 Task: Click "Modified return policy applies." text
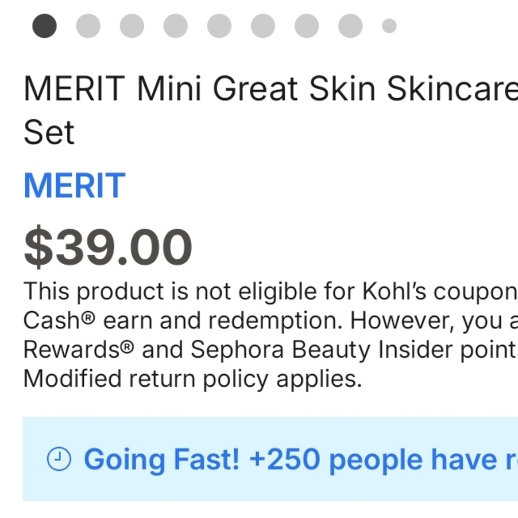192,379
